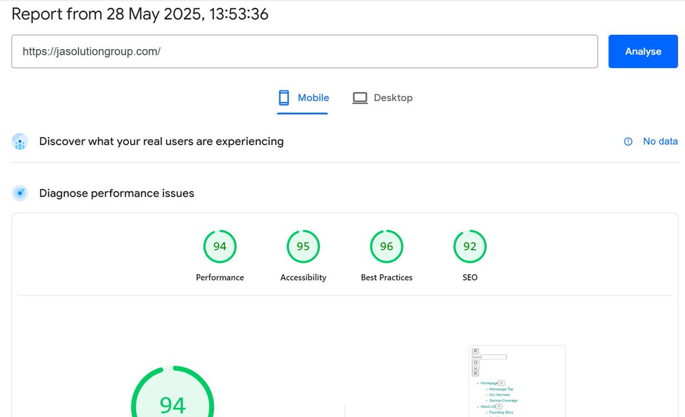This screenshot has height=417, width=685.
Task: Click the top X icon in the page screenshot
Action: [x=476, y=351]
